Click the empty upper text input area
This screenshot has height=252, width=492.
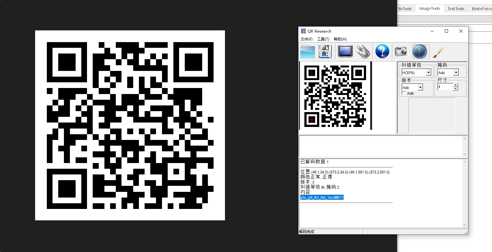381,146
